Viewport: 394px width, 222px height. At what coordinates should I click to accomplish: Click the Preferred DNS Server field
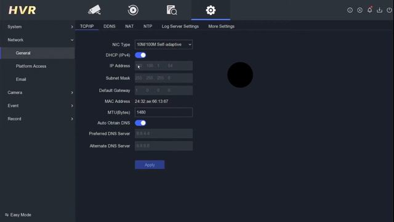[164, 133]
